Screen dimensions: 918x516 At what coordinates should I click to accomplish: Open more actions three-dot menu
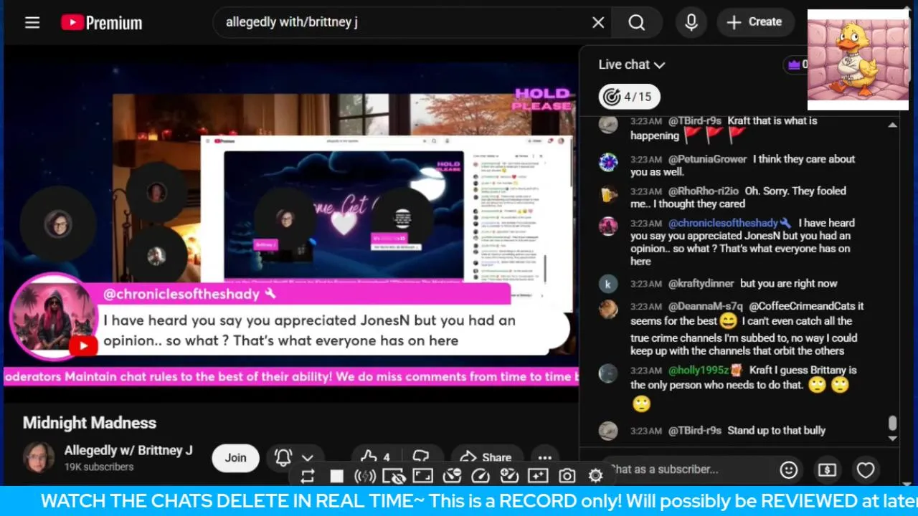pyautogui.click(x=545, y=457)
